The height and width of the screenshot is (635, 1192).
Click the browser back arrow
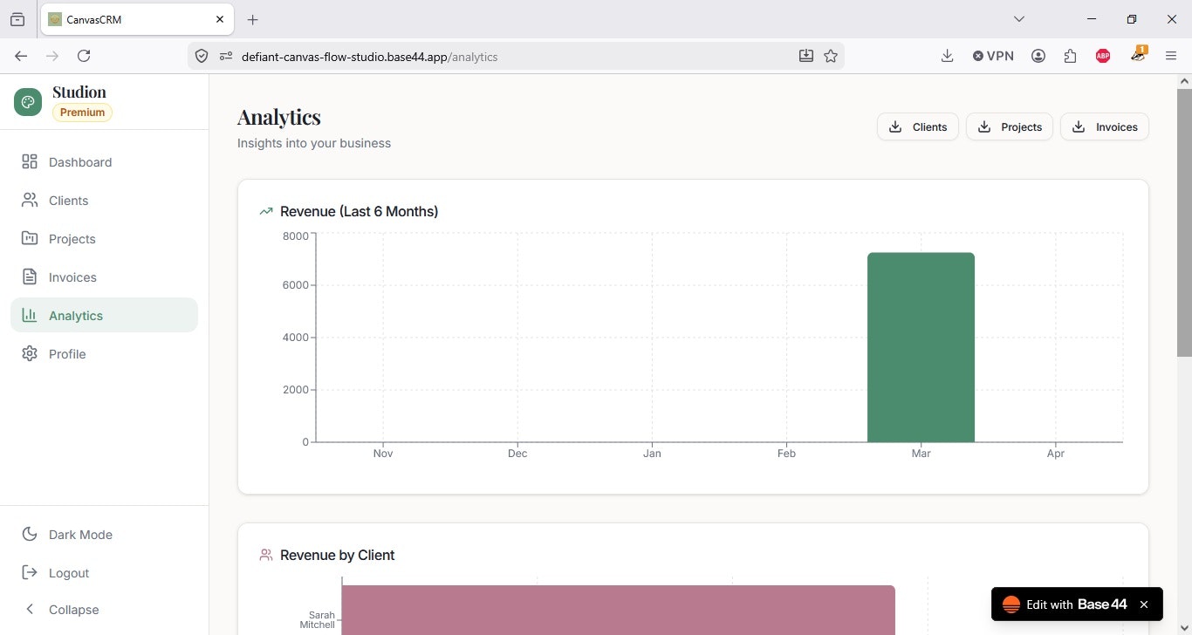pos(21,56)
